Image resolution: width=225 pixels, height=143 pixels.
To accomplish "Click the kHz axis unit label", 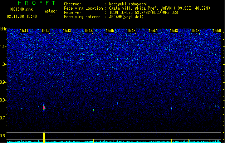I will 3,29.
